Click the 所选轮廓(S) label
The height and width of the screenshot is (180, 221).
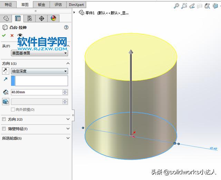pos(12,138)
